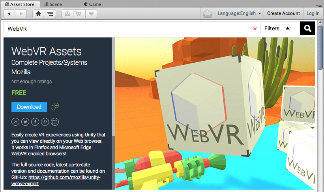324x192 pixels.
Task: Open the wish list heart icon
Action: (x=91, y=14)
